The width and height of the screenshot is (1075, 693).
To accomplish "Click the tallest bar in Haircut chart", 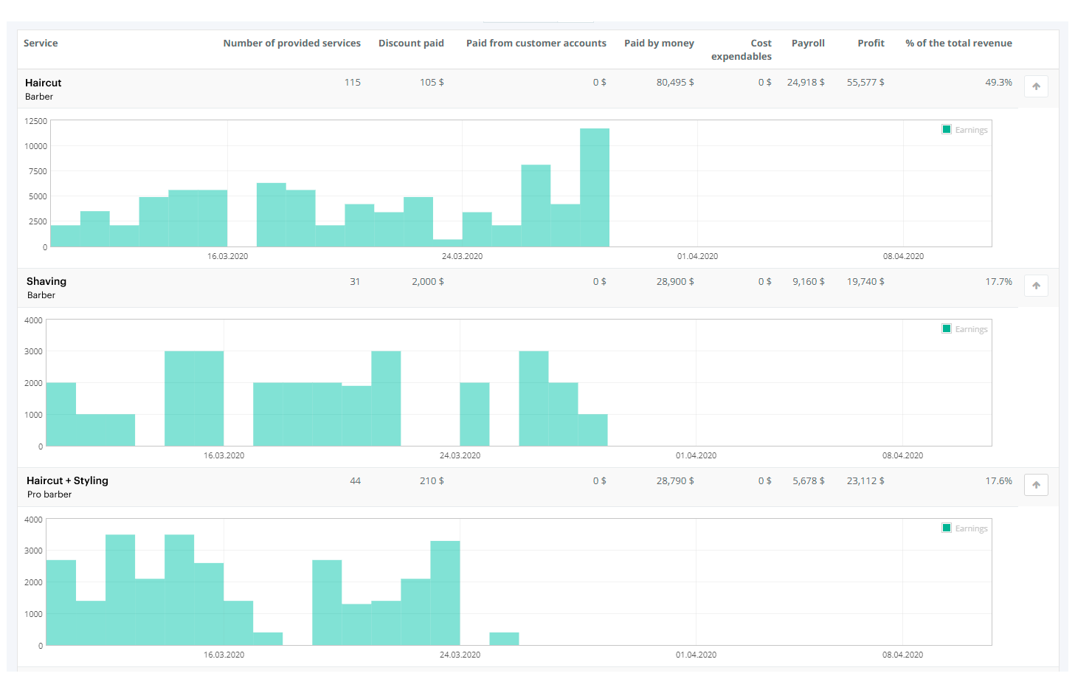I will point(595,187).
